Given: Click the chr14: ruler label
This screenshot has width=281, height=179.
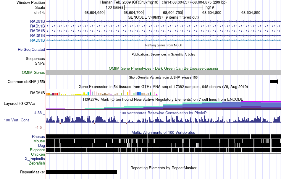Looking at the screenshot, I should coord(40,12).
